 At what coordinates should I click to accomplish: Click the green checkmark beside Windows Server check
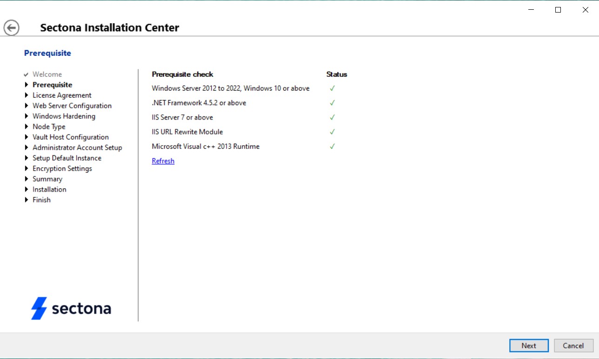(332, 88)
